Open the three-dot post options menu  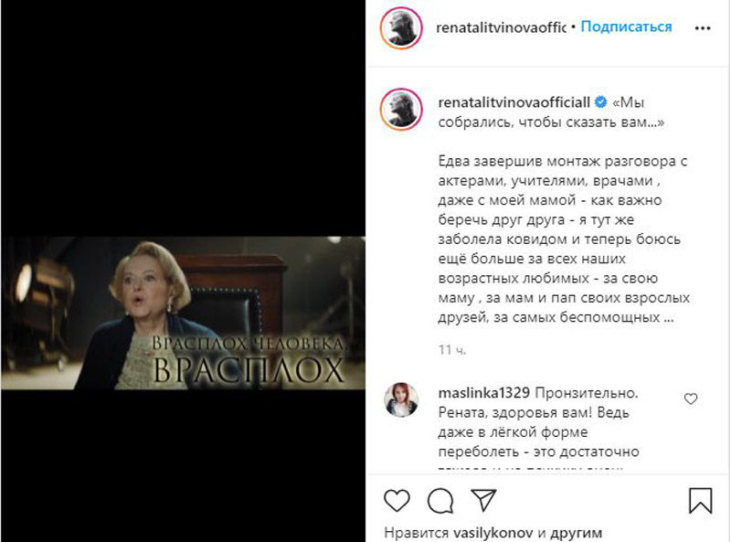point(702,28)
